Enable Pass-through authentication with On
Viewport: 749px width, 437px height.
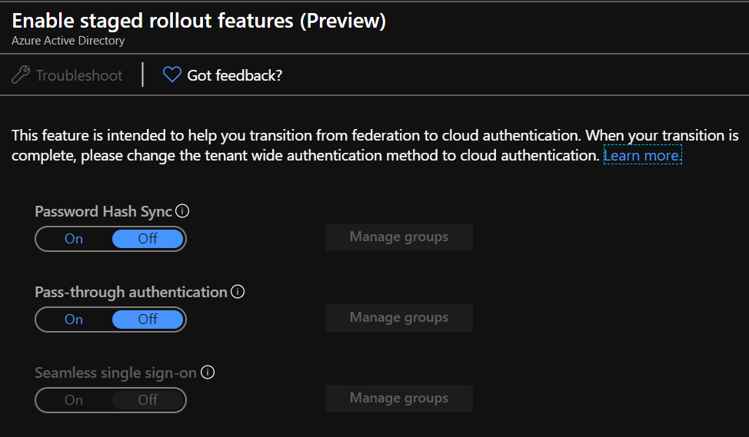point(74,319)
